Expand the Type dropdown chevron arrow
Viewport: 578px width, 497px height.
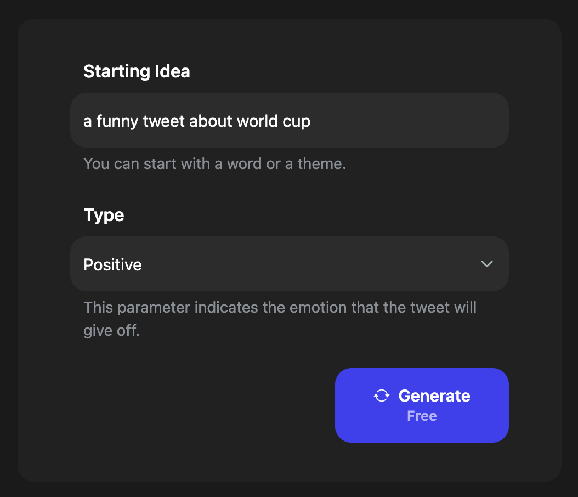pos(486,264)
